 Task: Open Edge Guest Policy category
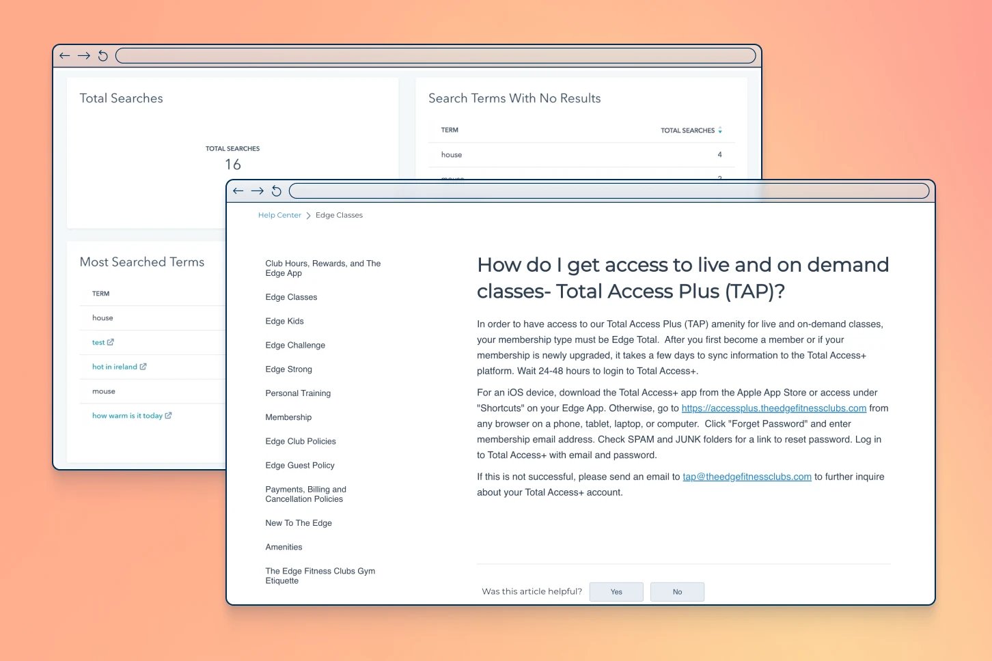point(300,465)
